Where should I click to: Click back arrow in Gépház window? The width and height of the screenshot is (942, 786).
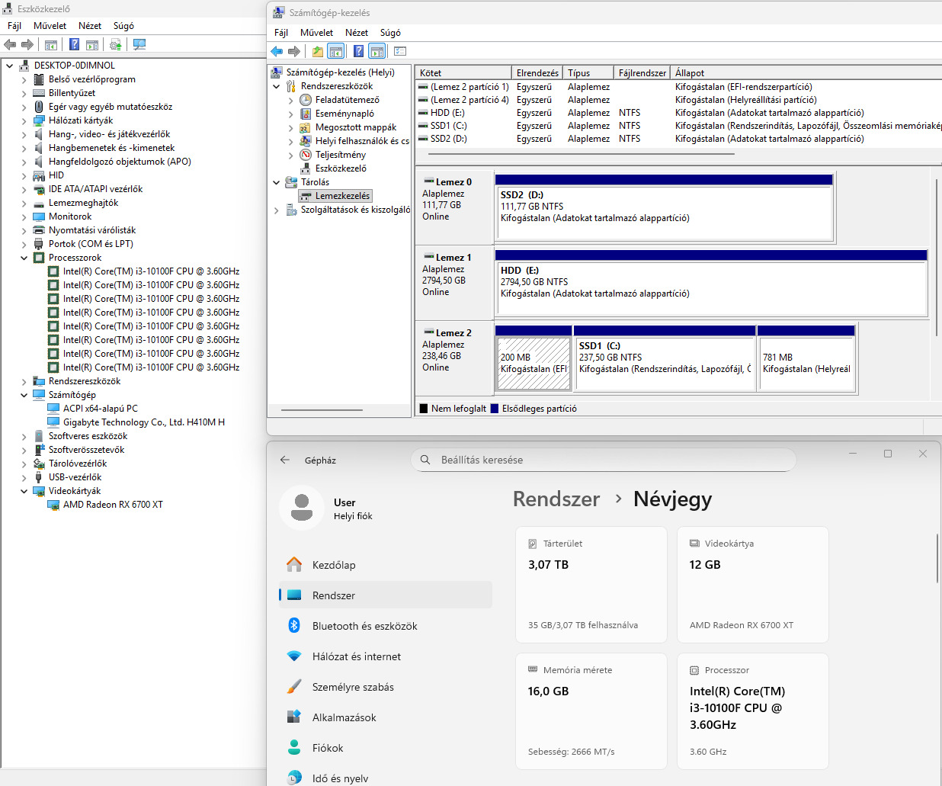(x=285, y=460)
